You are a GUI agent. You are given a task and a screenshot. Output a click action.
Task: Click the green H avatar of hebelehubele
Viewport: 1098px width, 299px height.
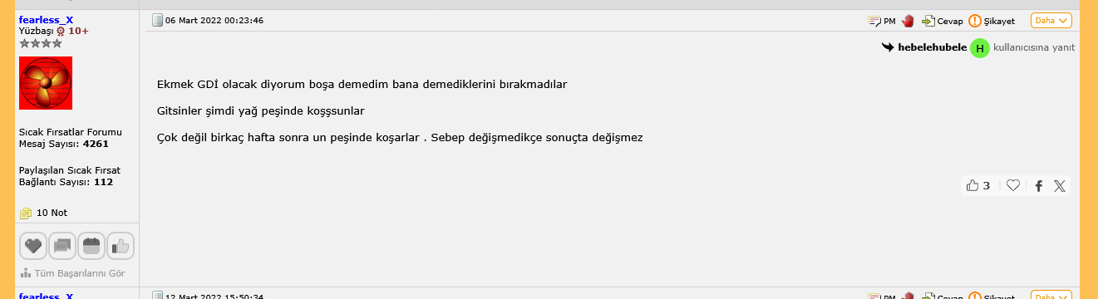[980, 48]
